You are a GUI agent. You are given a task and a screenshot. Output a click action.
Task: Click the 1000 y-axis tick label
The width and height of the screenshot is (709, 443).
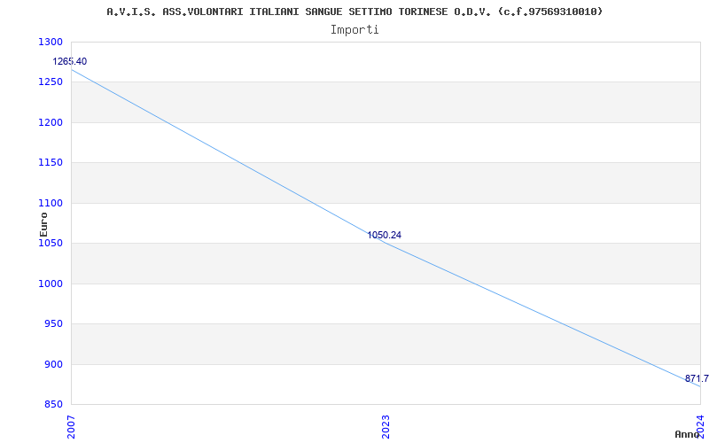point(51,284)
